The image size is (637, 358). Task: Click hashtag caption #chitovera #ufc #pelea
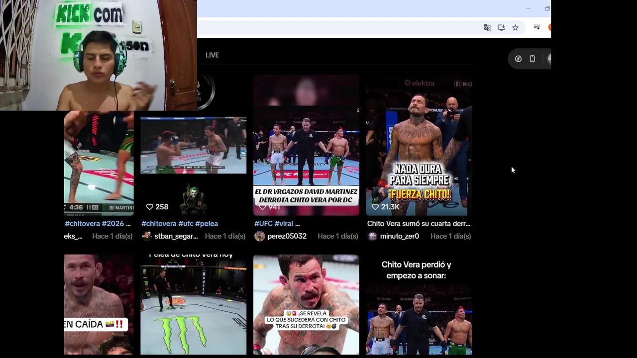(180, 224)
